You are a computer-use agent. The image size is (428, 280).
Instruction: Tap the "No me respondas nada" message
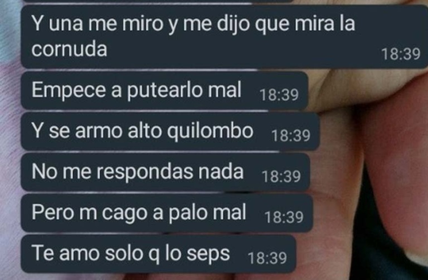pos(166,172)
